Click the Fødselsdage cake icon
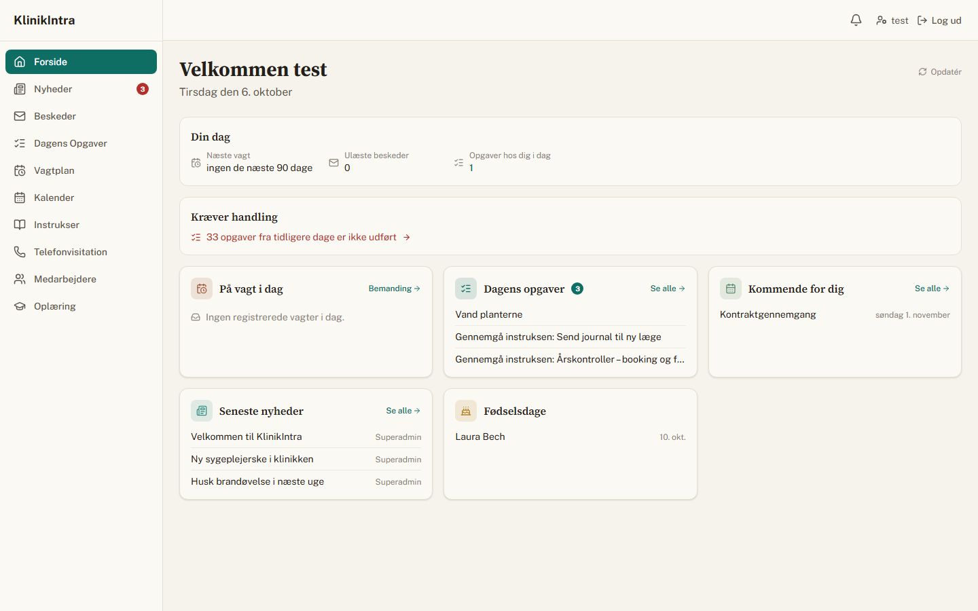978x611 pixels. pyautogui.click(x=466, y=411)
